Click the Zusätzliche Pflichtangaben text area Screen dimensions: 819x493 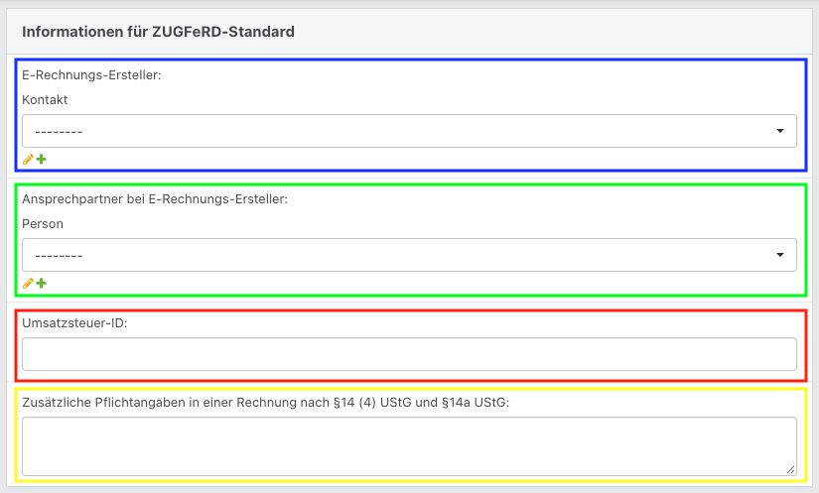pyautogui.click(x=409, y=446)
